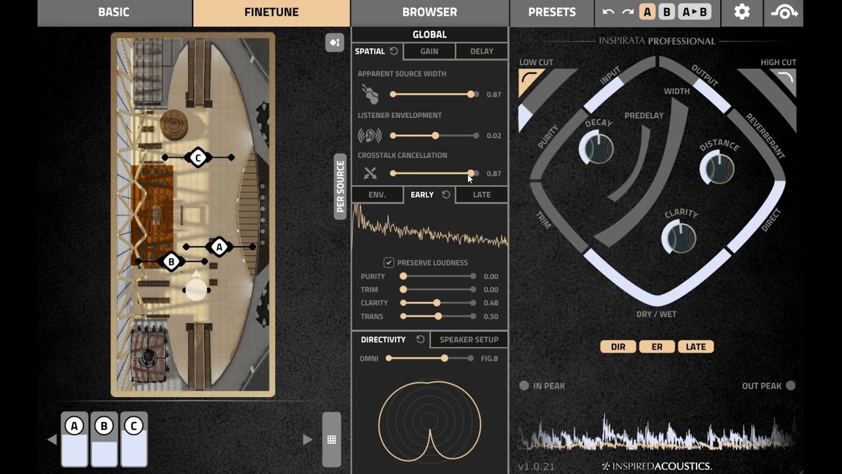Click the redo arrow icon
The width and height of the screenshot is (842, 474).
628,12
